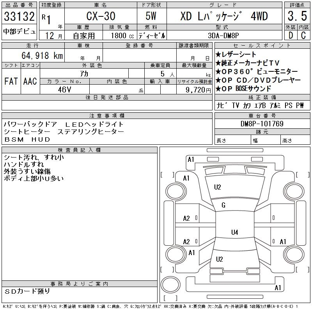The height and width of the screenshot is (312, 312).
Task: Click the U2 dent marker on the hood
Action: [218, 187]
